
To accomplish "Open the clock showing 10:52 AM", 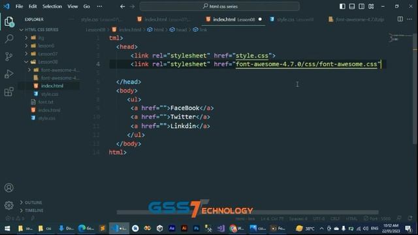I will (x=391, y=228).
